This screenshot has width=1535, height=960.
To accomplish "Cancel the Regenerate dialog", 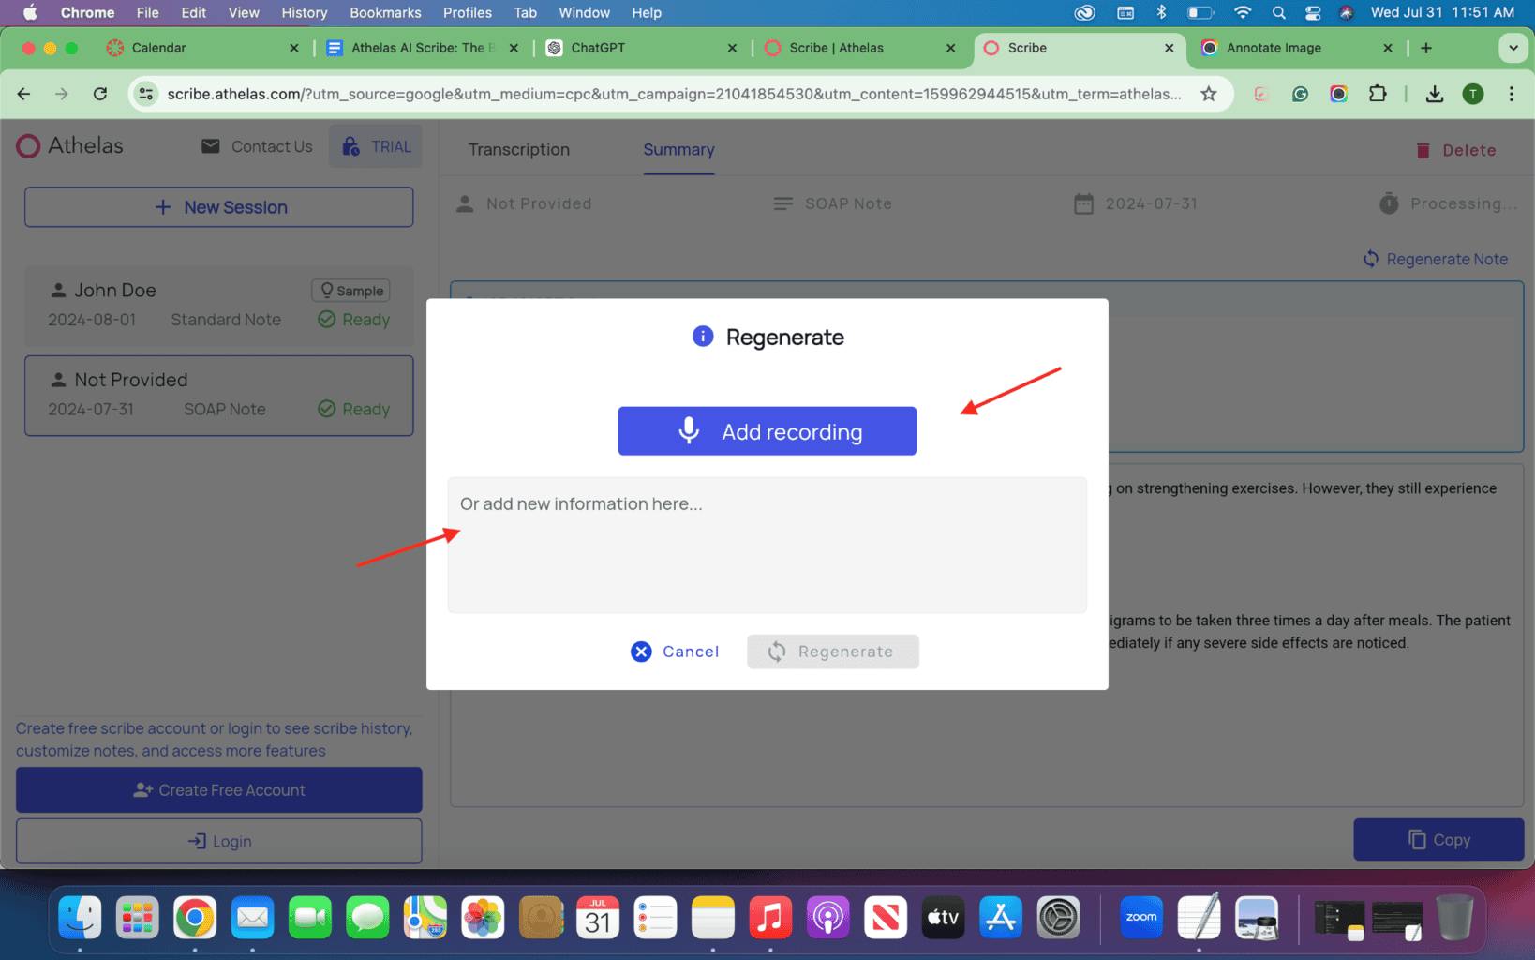I will pos(675,652).
